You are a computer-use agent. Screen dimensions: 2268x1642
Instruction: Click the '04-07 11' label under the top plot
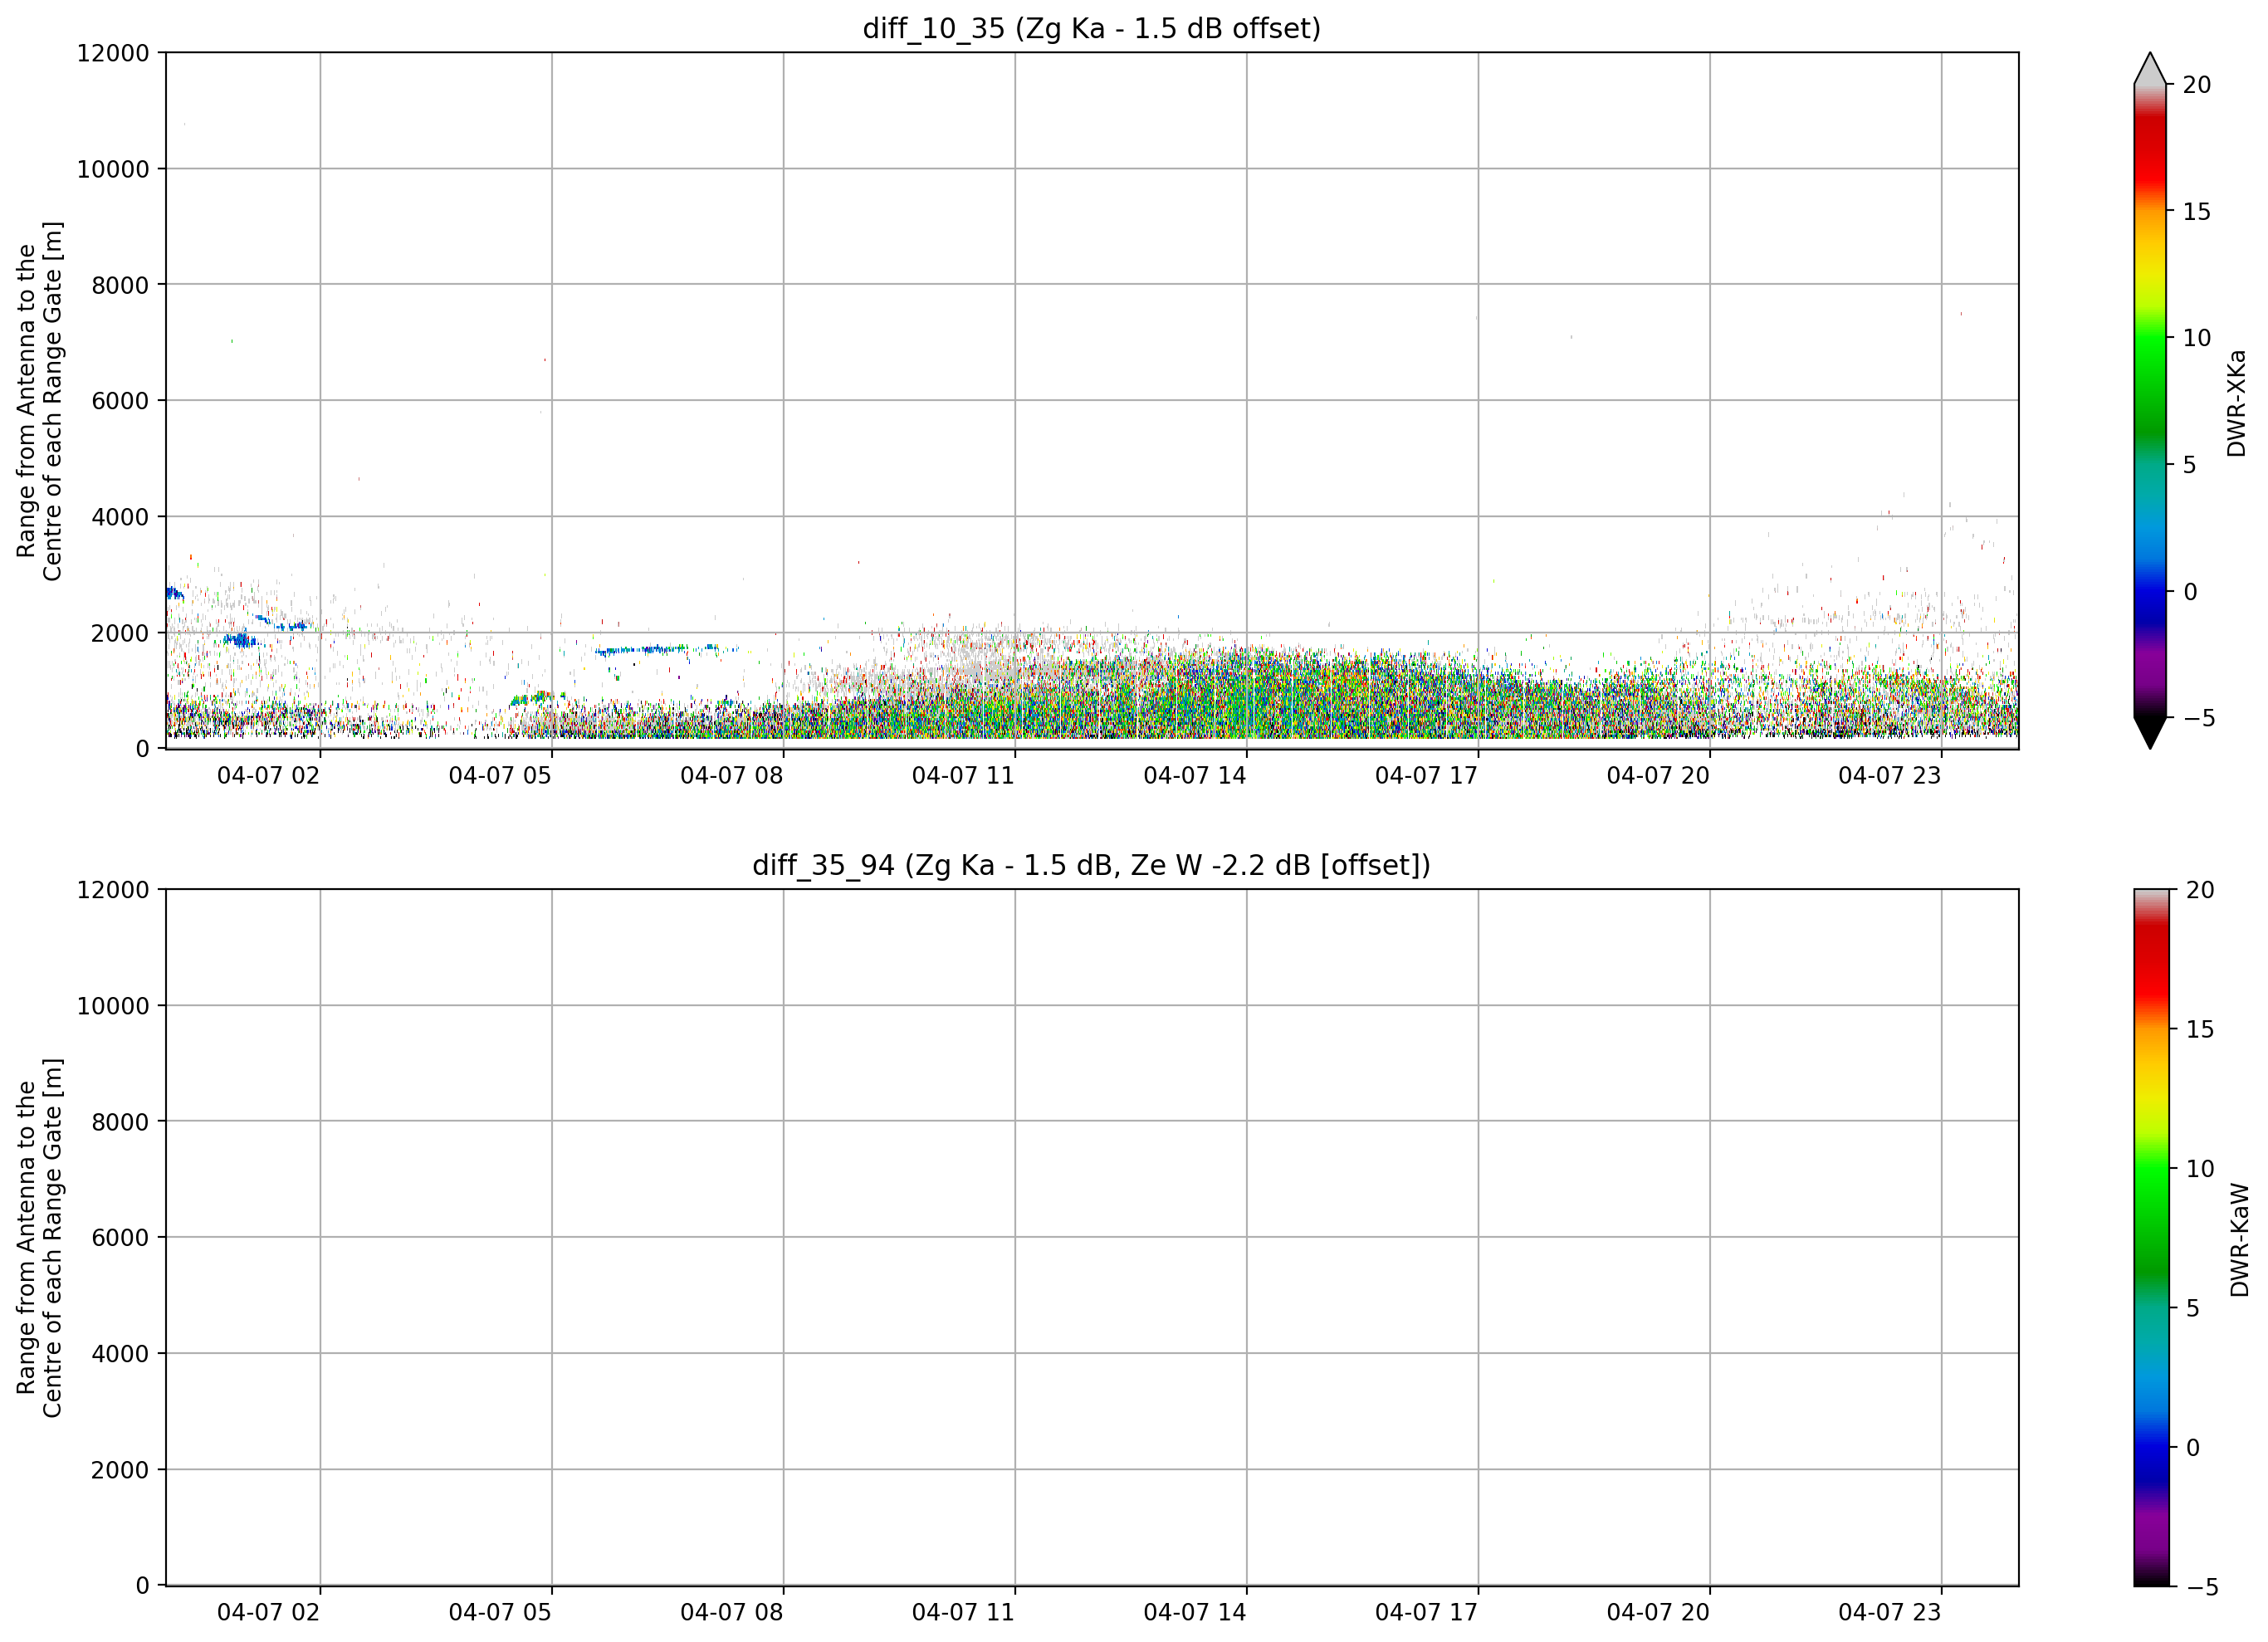963,776
